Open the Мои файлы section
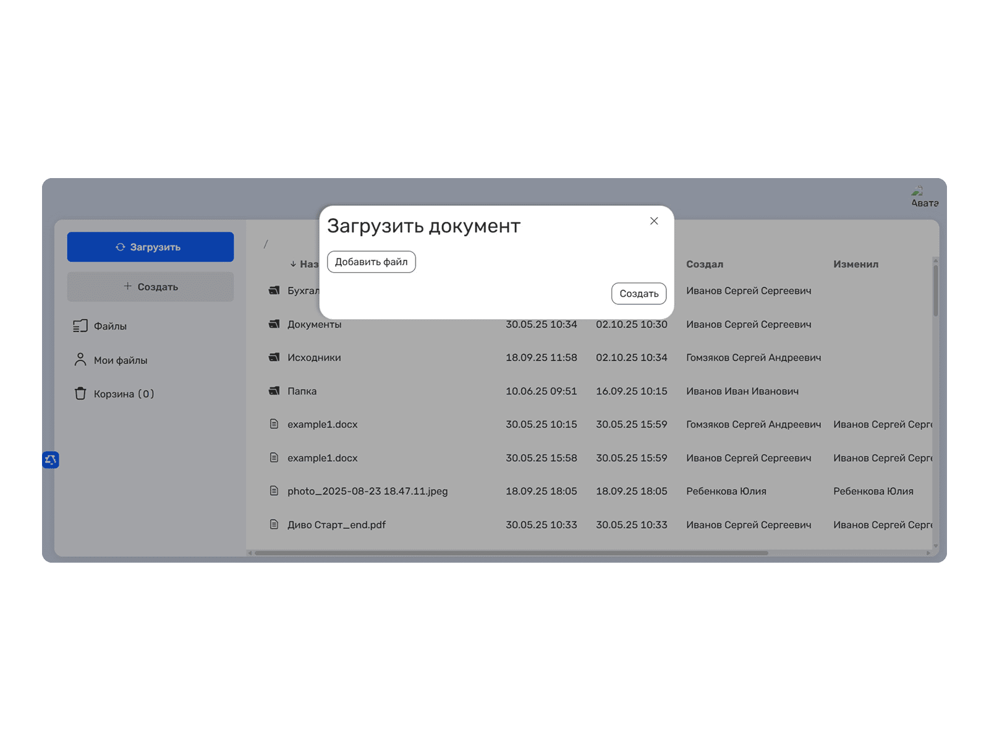The image size is (989, 742). point(121,360)
